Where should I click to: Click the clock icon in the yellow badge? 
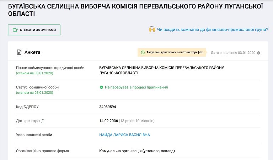[x=143, y=52]
